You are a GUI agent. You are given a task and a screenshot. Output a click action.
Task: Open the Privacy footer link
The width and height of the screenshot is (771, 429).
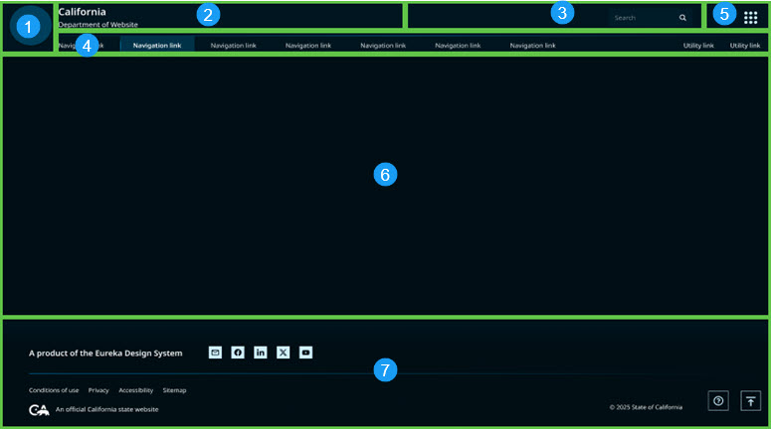pyautogui.click(x=98, y=390)
